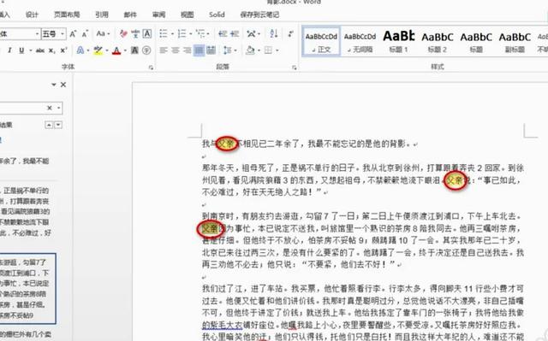Apply red font color
548x341 pixels.
116,50
